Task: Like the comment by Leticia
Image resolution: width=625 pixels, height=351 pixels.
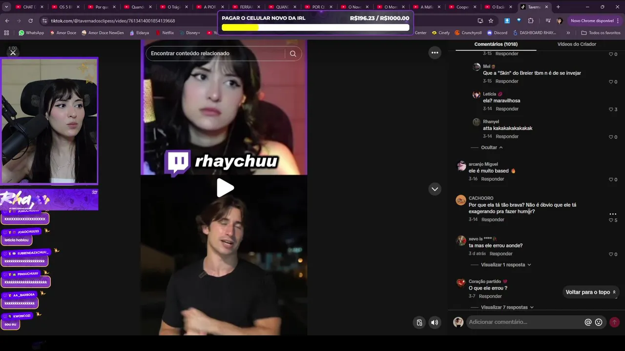Action: click(611, 109)
